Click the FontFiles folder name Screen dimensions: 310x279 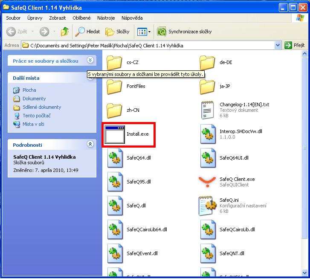point(136,86)
